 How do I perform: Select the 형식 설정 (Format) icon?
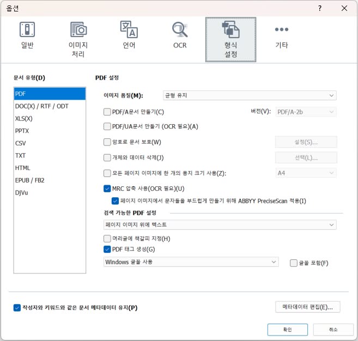230,39
